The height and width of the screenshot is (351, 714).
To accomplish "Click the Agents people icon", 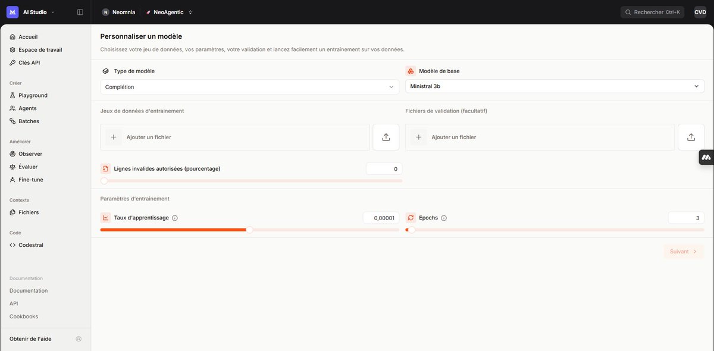I will (x=13, y=108).
